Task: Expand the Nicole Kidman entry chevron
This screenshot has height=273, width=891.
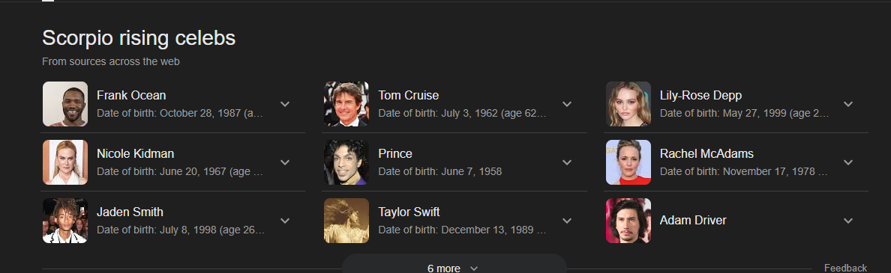Action: point(285,162)
